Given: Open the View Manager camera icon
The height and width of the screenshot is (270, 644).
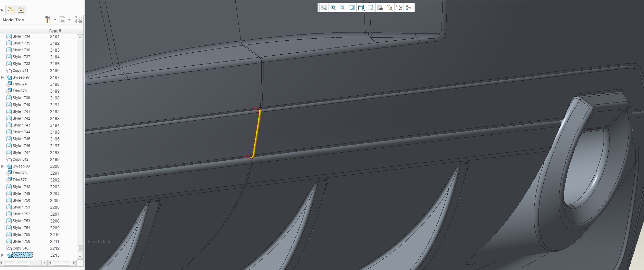Looking at the screenshot, I should 380,8.
